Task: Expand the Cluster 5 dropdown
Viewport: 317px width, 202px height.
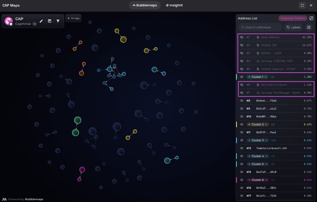Action: 257,164
